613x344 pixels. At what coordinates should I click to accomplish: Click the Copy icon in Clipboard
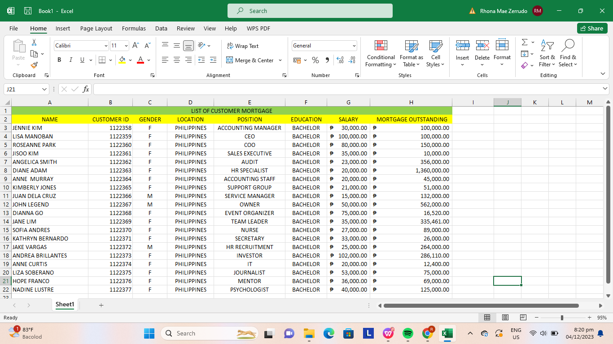click(x=34, y=54)
